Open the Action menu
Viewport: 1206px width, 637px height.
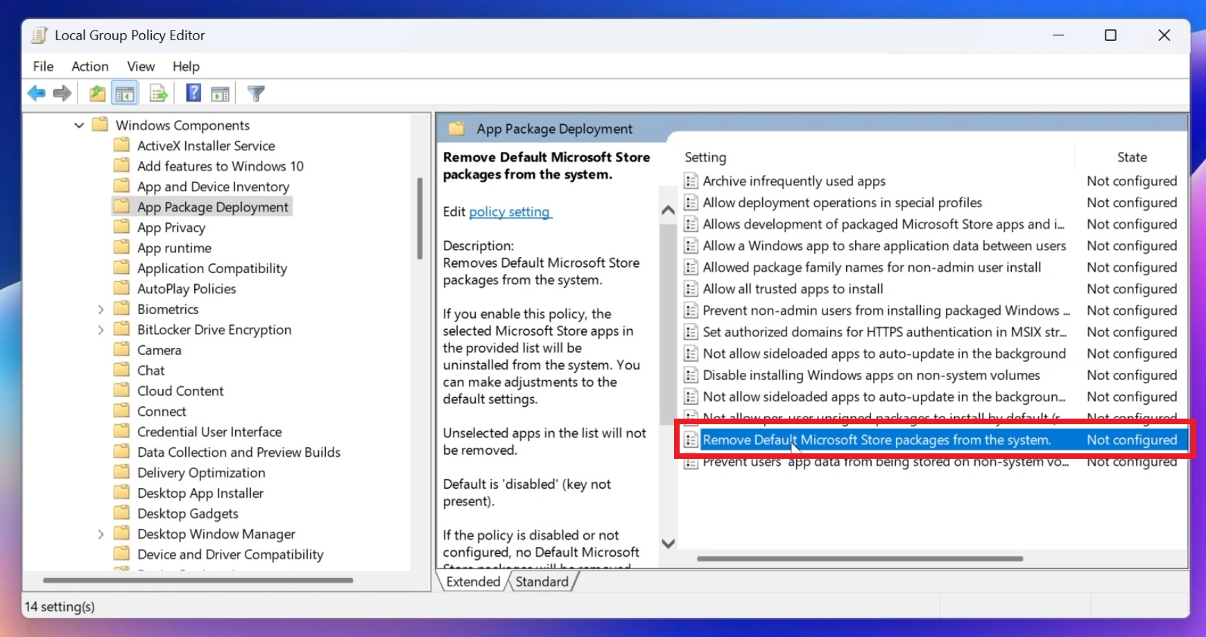point(89,66)
